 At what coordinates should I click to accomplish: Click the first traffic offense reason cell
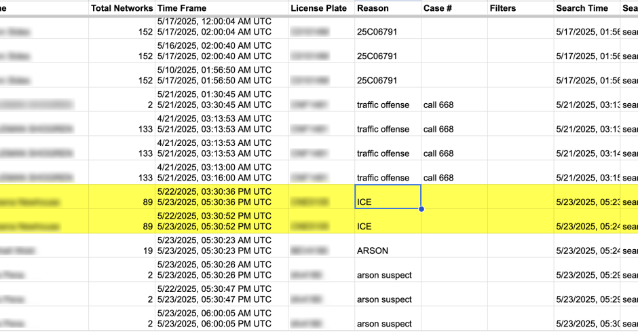point(388,100)
